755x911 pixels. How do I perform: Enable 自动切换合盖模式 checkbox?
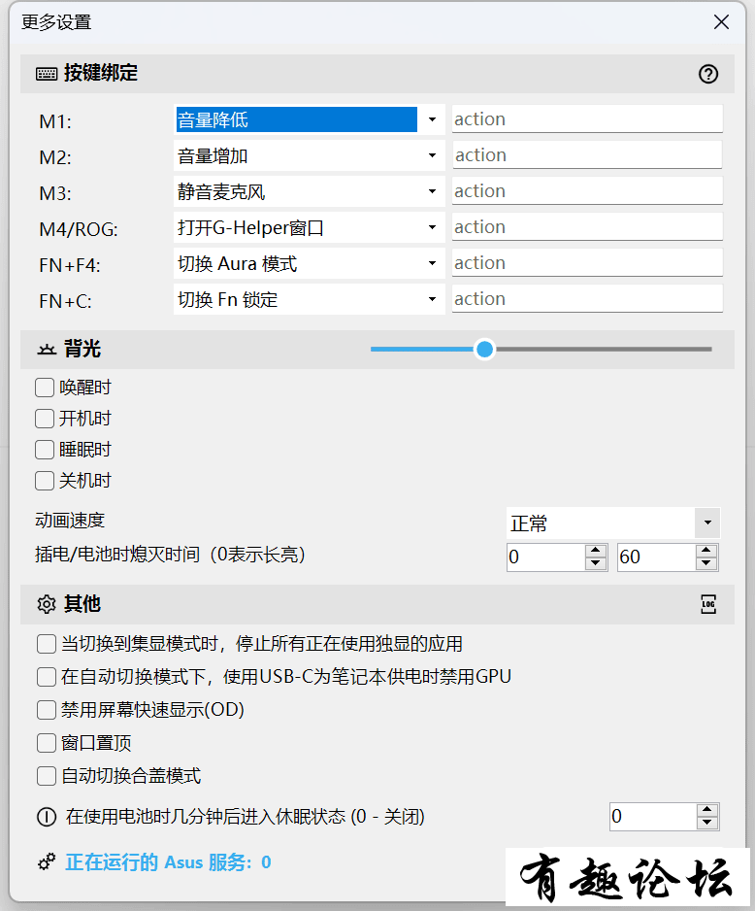pos(47,776)
